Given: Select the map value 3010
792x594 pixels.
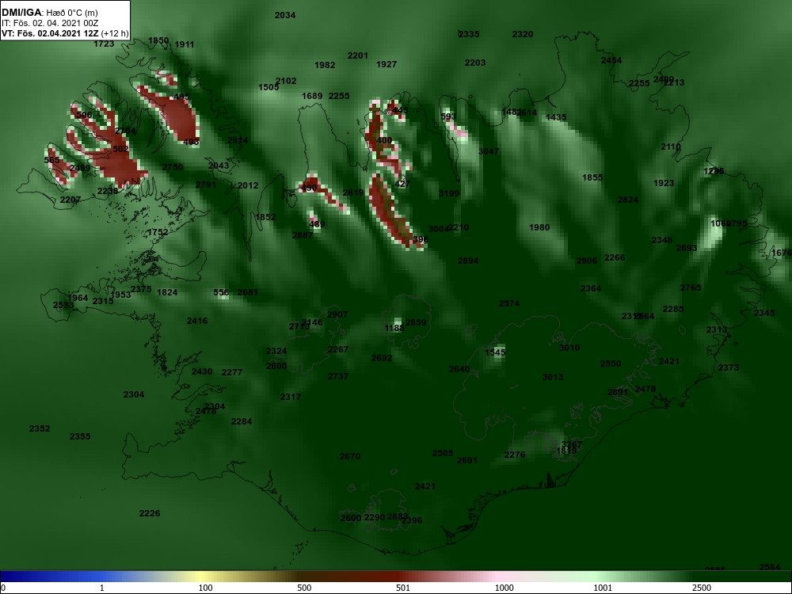Looking at the screenshot, I should point(569,348).
